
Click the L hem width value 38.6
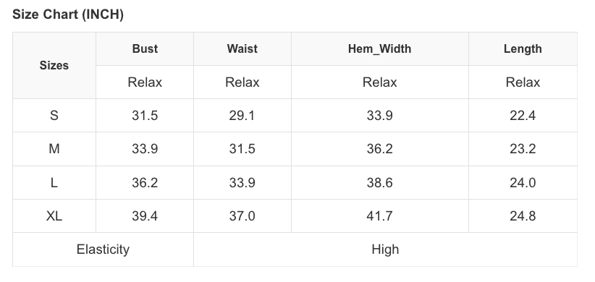[x=380, y=183]
